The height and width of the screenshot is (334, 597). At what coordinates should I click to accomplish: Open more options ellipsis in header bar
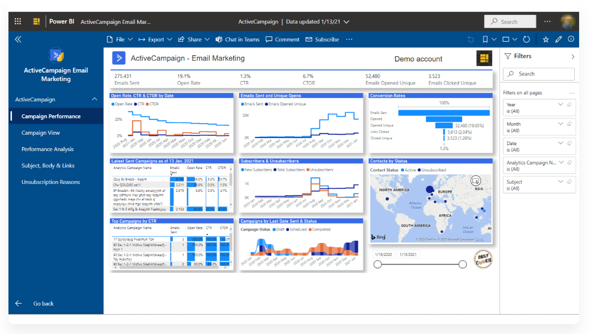[547, 21]
